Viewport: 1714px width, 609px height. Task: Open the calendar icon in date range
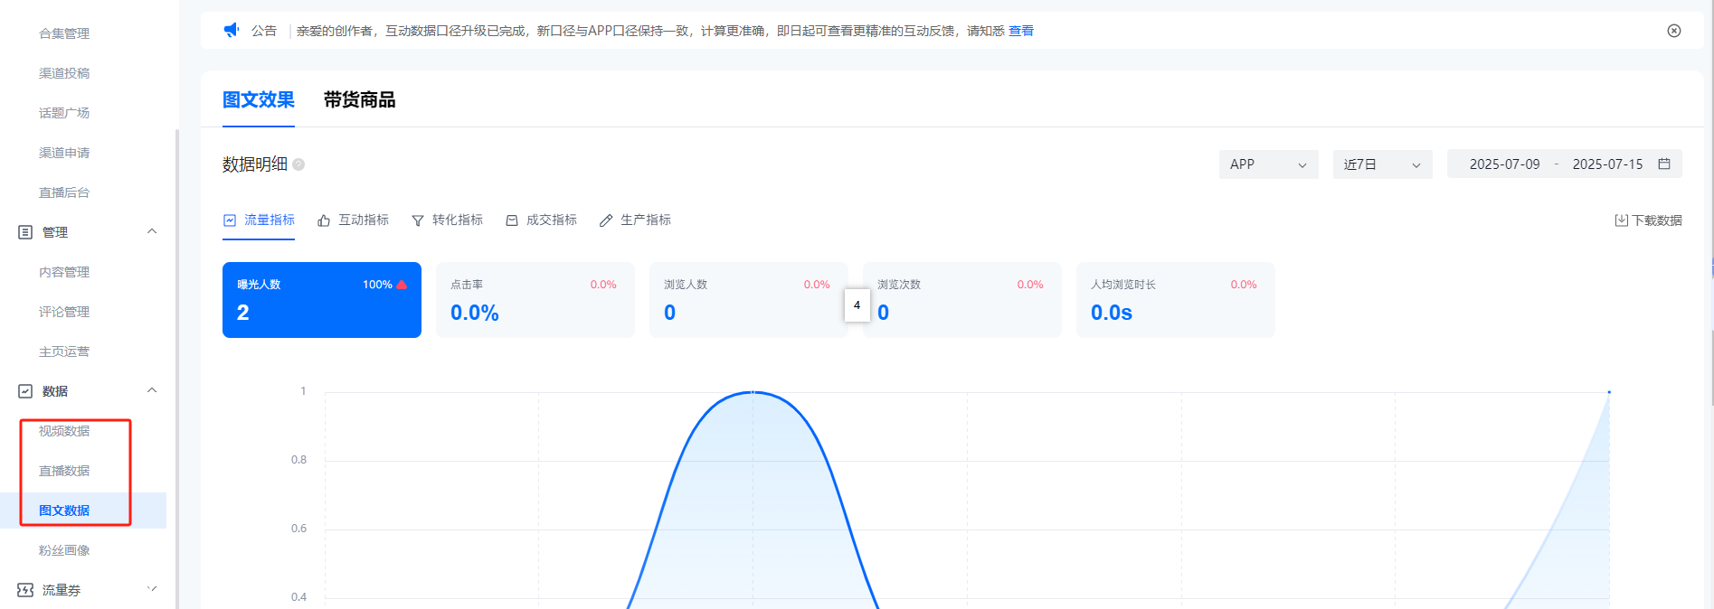pos(1663,164)
